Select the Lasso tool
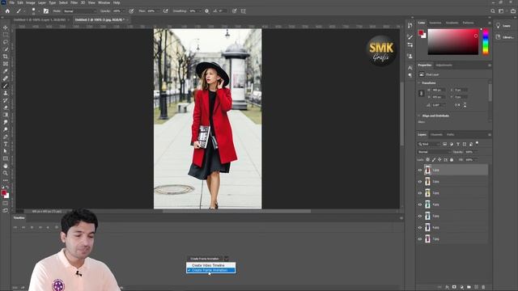The width and height of the screenshot is (518, 291). (x=6, y=42)
